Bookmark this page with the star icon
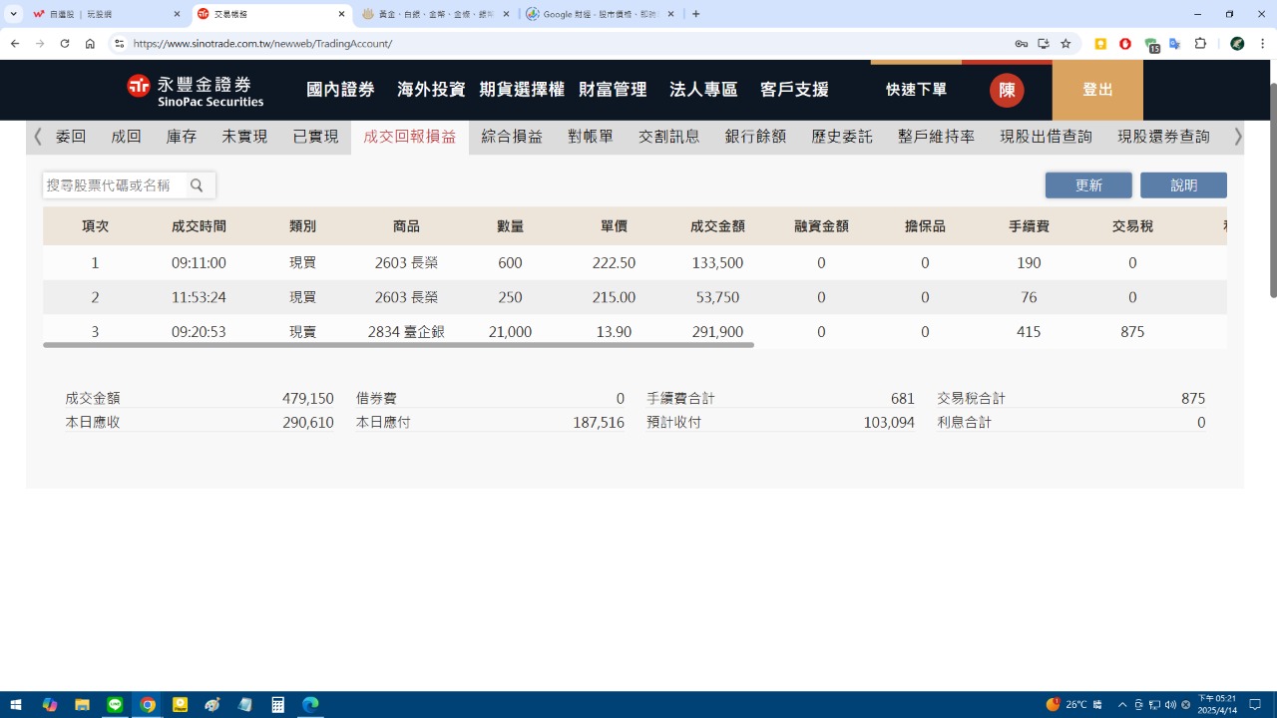1277x718 pixels. point(1065,44)
